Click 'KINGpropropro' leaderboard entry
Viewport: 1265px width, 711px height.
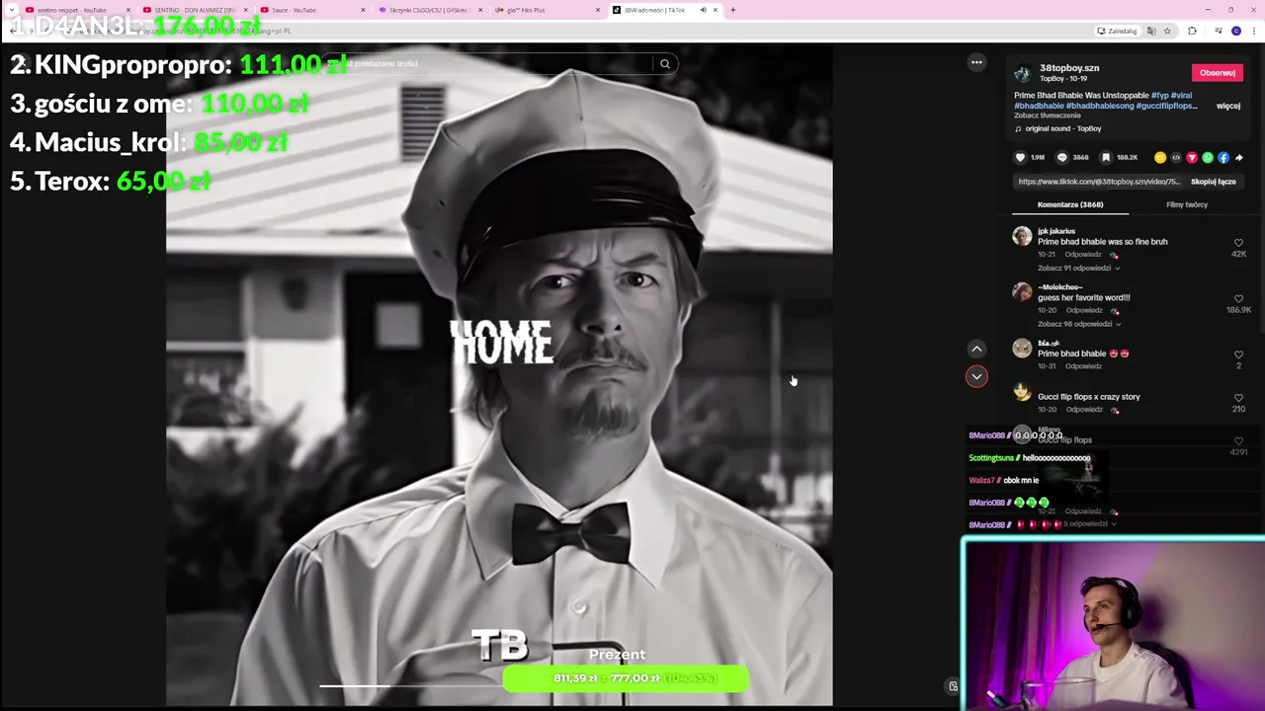pyautogui.click(x=178, y=65)
